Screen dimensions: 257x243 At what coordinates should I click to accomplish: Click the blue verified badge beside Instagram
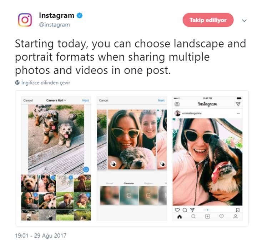coord(80,16)
